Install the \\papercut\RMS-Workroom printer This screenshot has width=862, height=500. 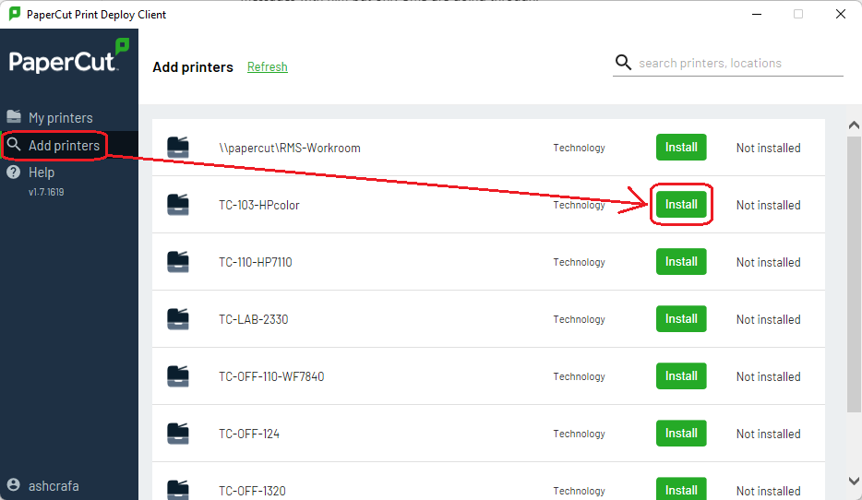click(x=681, y=148)
